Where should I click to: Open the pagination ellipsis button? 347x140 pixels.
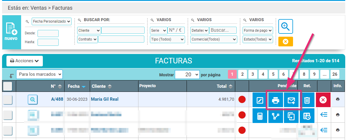[324, 74]
